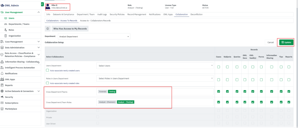Click the OWL Apps icon in sidebar
This screenshot has height=128, width=298.
(2, 79)
